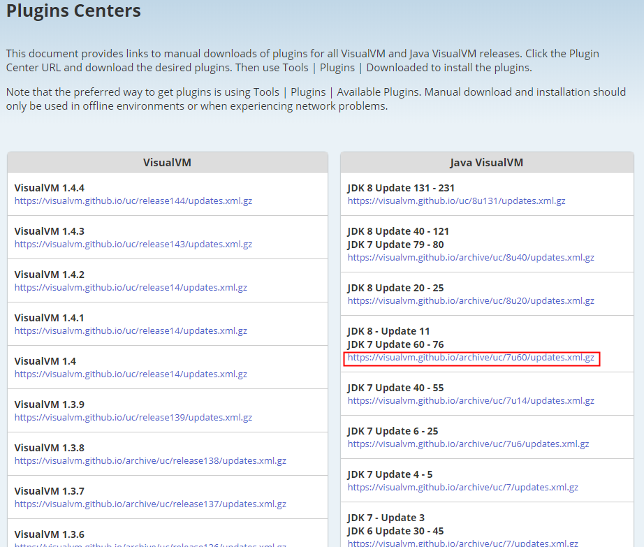This screenshot has height=547, width=644.
Task: Select the JDK 8 - Update 11 title
Action: coord(388,331)
